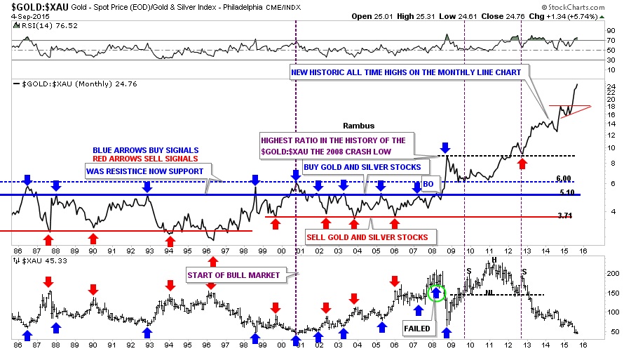Image resolution: width=631 pixels, height=351 pixels.
Task: Click the HIGHEST RATIO IN THE HISTORY callout
Action: [333, 146]
